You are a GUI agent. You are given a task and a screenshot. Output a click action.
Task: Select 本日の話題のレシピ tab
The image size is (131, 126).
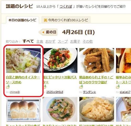(22, 20)
